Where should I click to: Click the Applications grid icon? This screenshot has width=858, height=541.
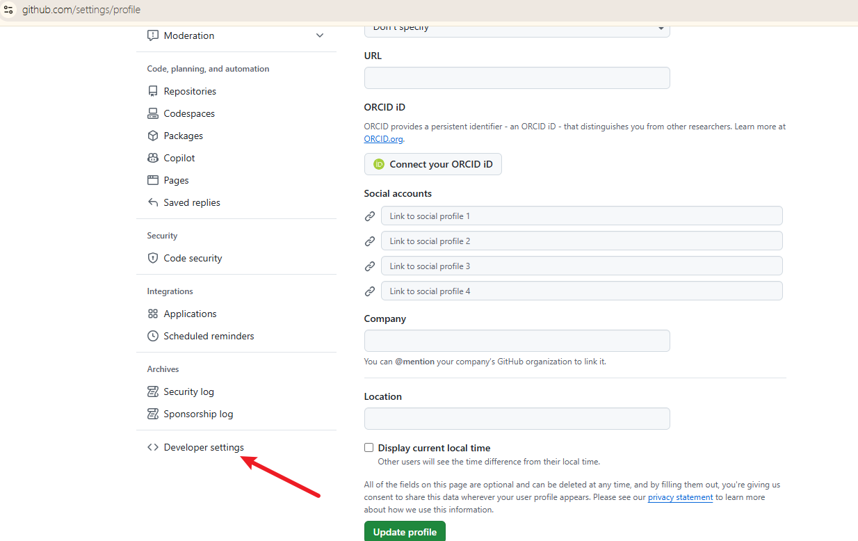pyautogui.click(x=153, y=314)
